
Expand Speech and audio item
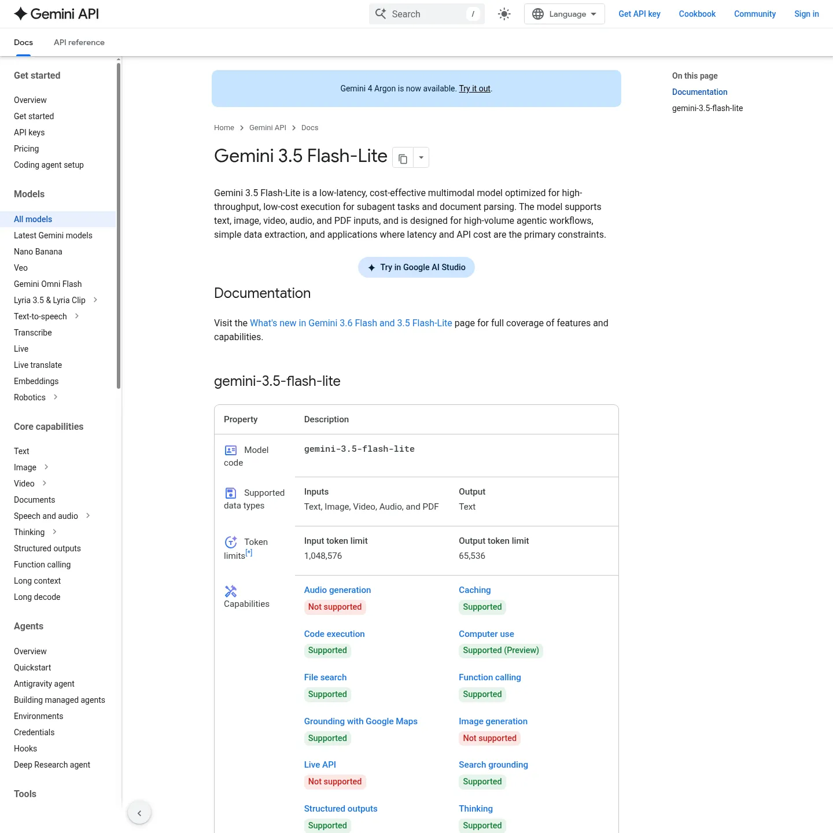point(88,515)
